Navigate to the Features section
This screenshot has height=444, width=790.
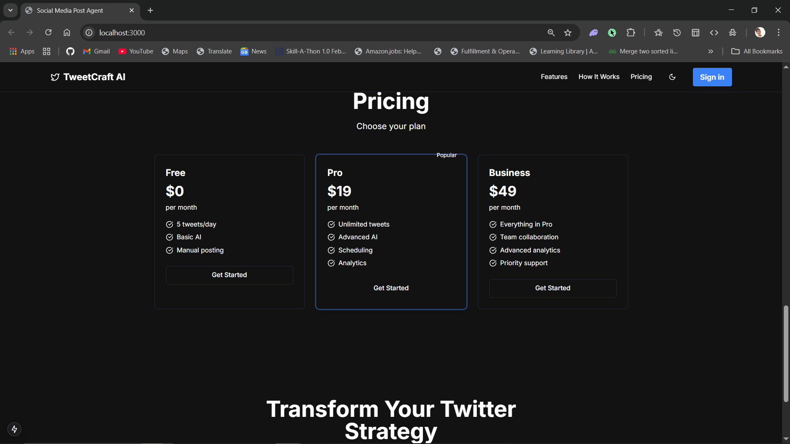[x=554, y=77]
